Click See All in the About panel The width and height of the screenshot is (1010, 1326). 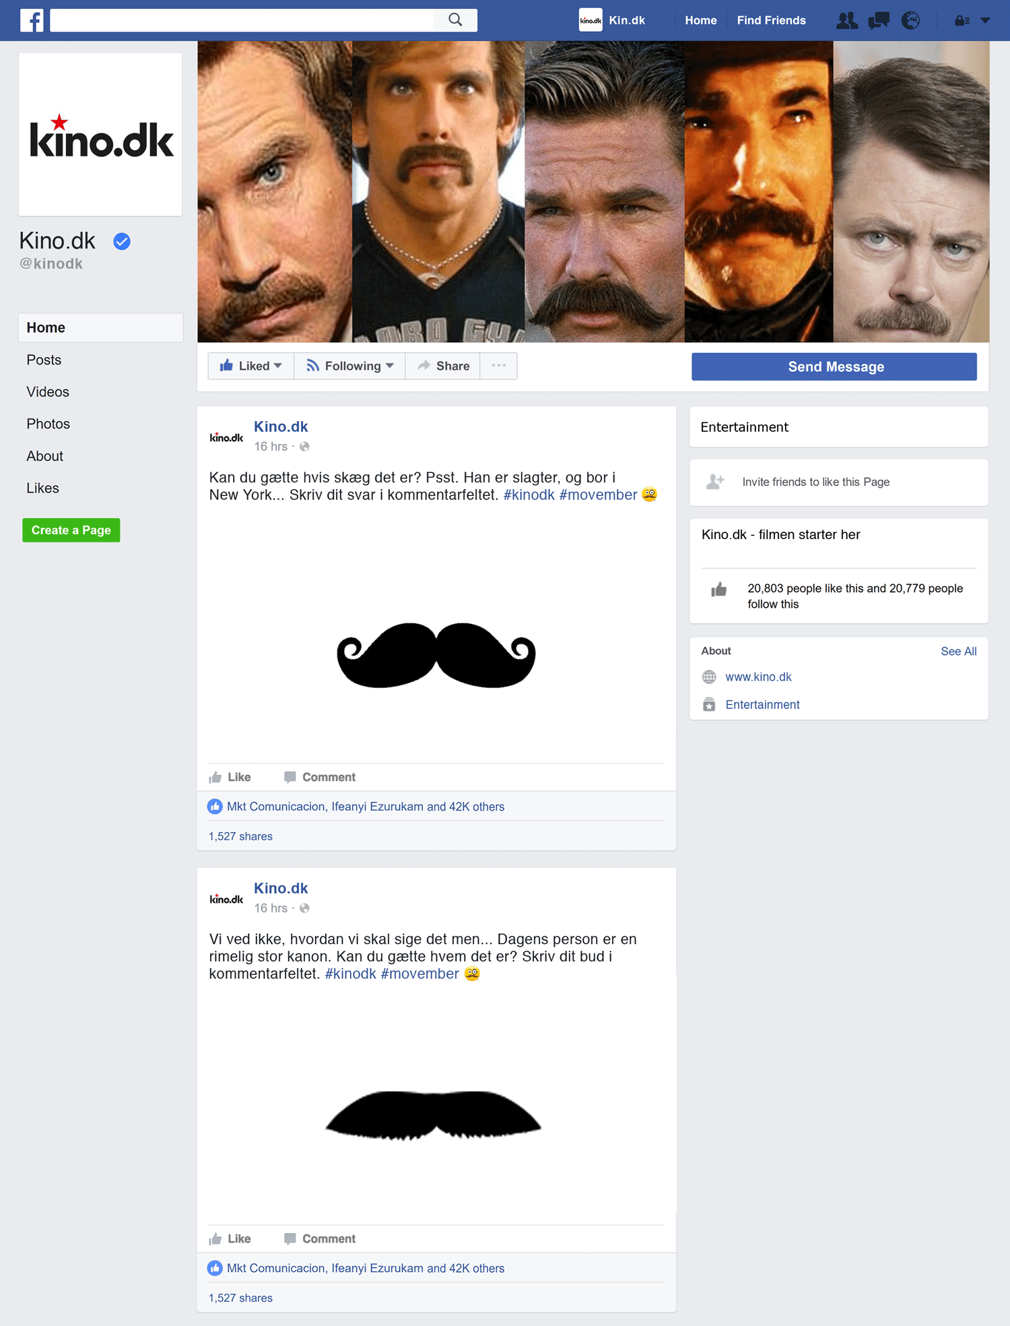(959, 652)
